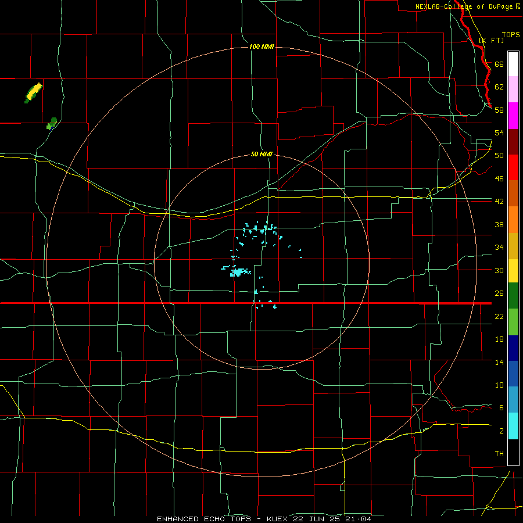Click the dark orange legend swatch
The height and width of the screenshot is (523, 523).
[513, 194]
